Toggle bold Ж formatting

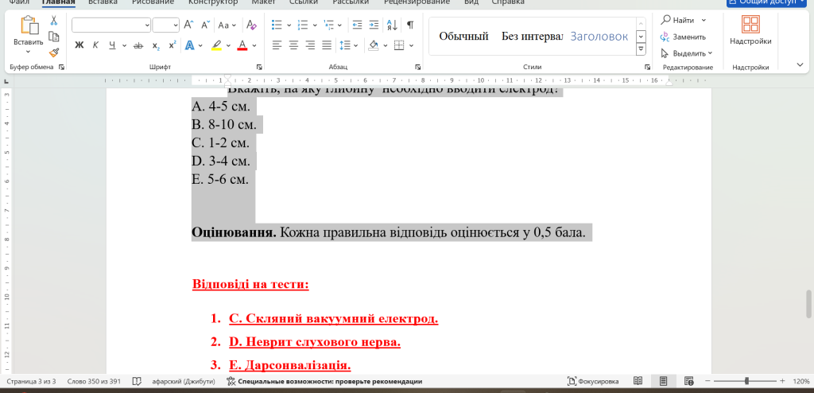tap(79, 45)
